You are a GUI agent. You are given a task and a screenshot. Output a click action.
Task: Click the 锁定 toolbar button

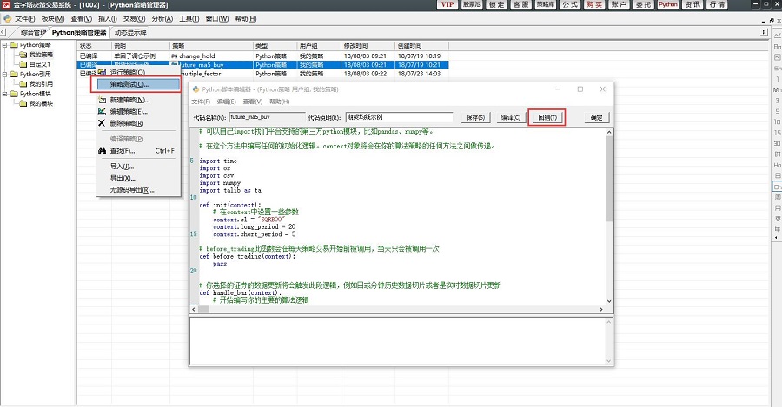(x=496, y=4)
